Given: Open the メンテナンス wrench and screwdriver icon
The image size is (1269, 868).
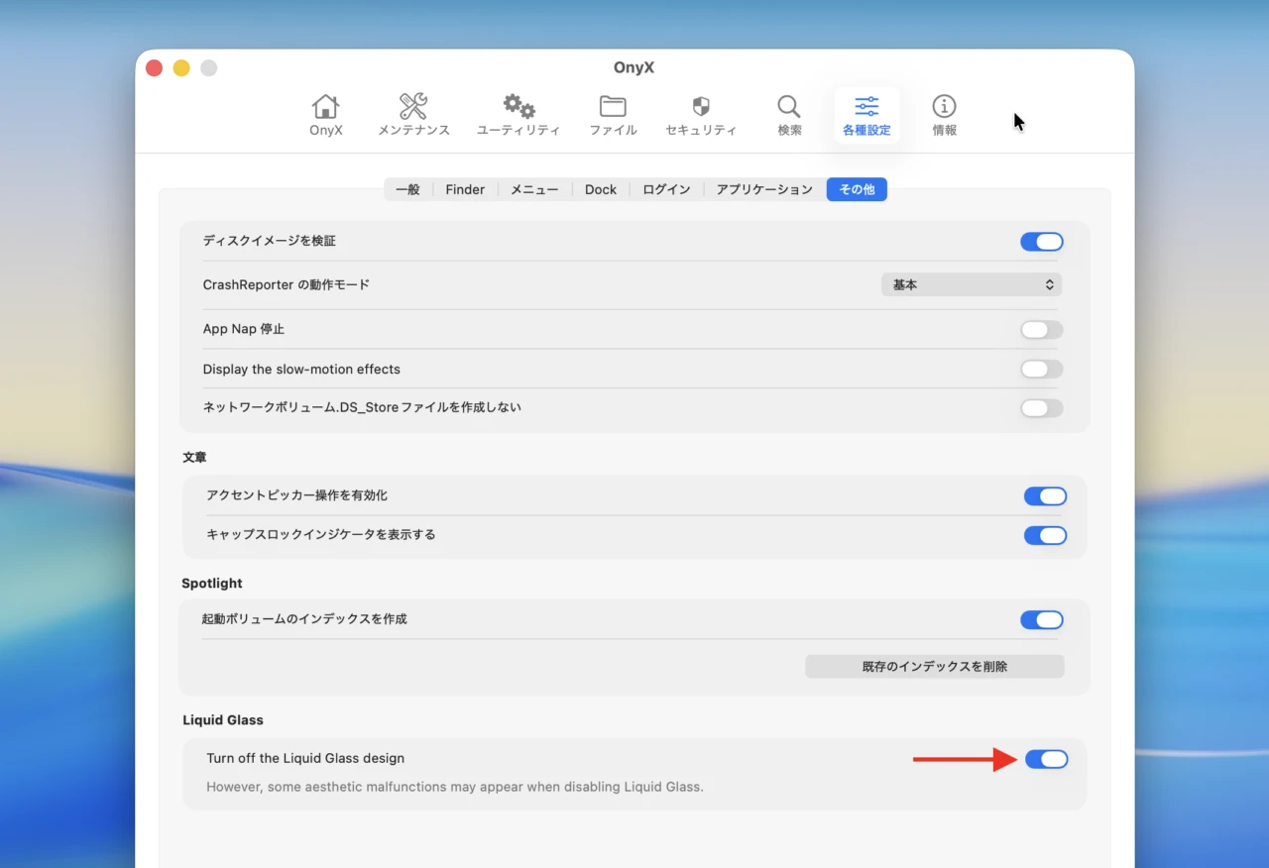Looking at the screenshot, I should (413, 107).
